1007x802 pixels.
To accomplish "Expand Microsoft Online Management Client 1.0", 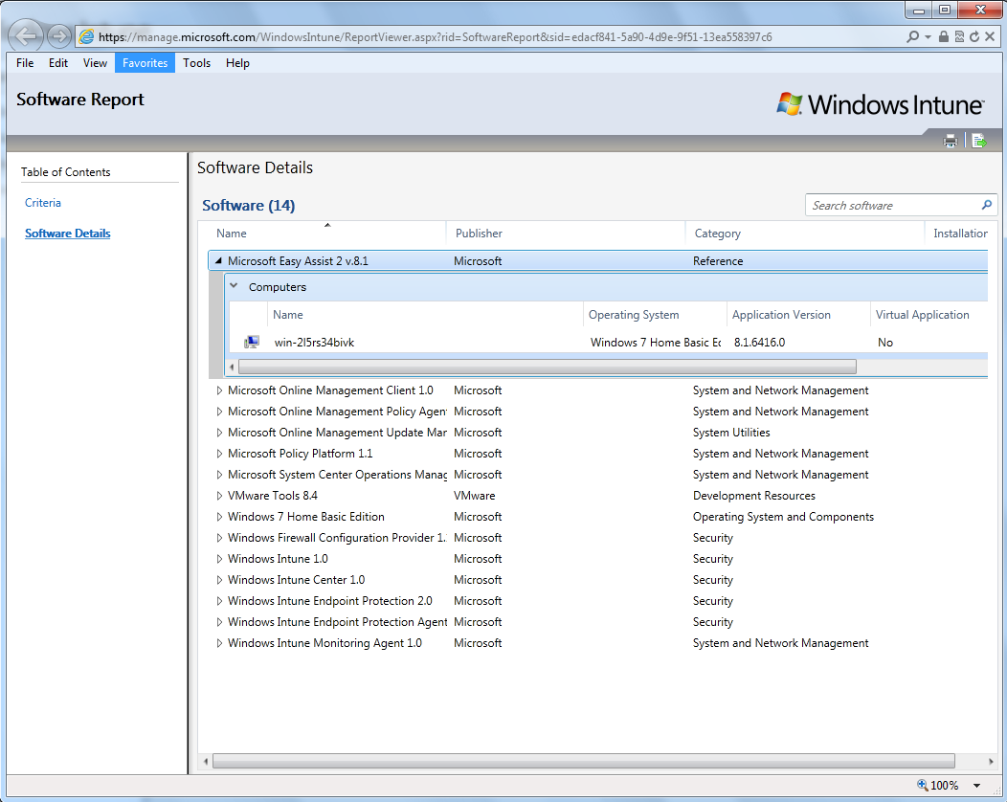I will (219, 390).
